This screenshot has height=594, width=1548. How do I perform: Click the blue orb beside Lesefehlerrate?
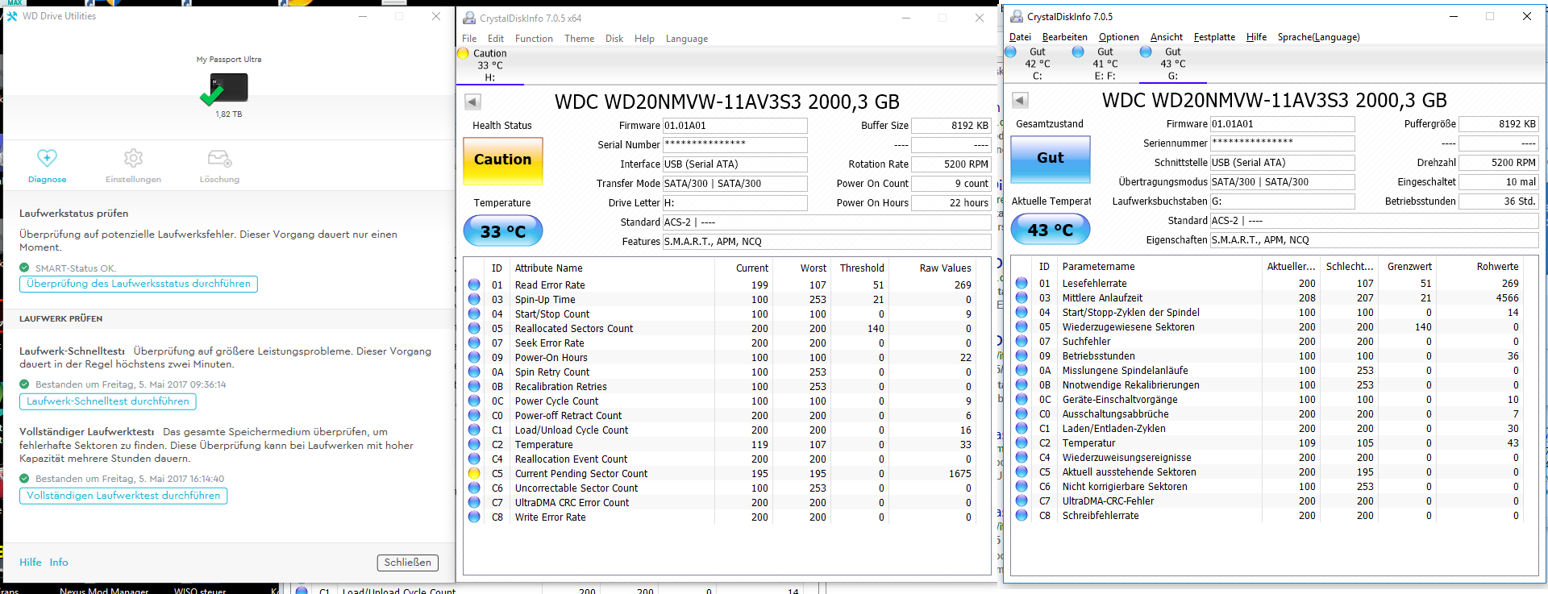tap(1022, 283)
